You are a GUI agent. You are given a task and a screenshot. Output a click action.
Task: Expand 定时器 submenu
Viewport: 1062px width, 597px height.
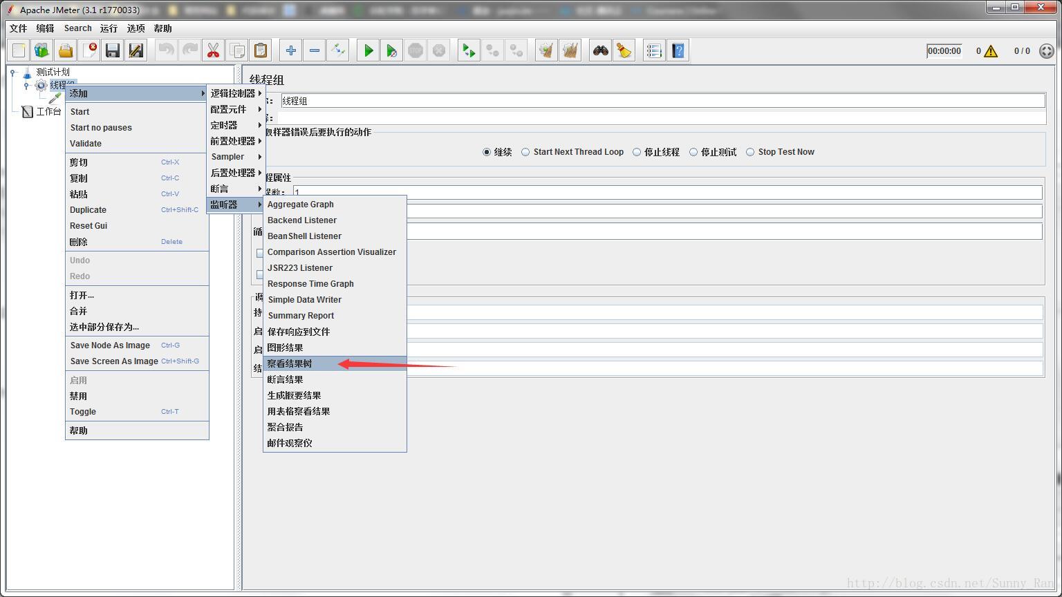coord(236,125)
